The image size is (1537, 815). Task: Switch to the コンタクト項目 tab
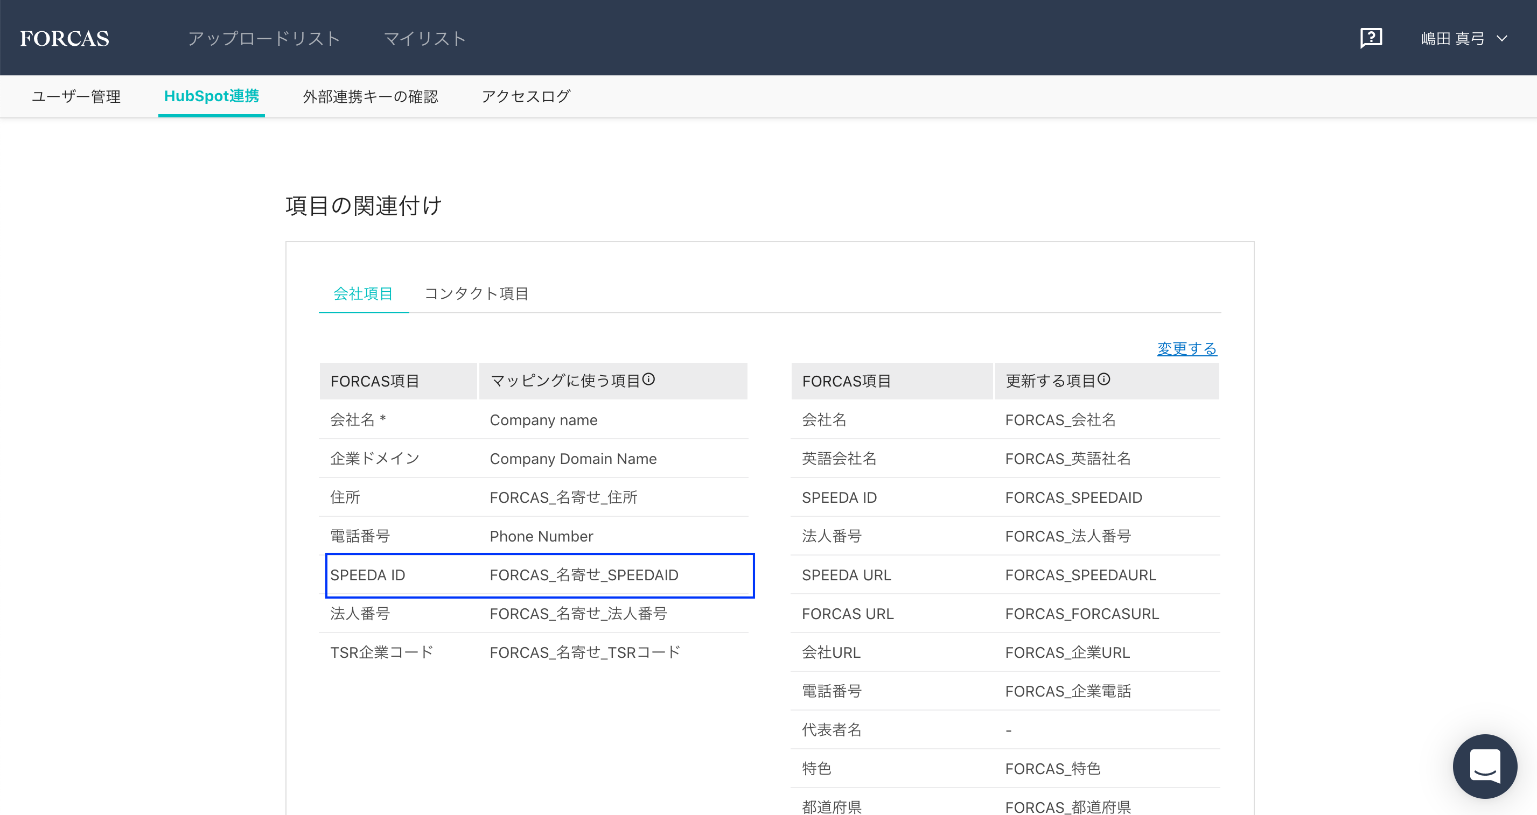point(476,293)
